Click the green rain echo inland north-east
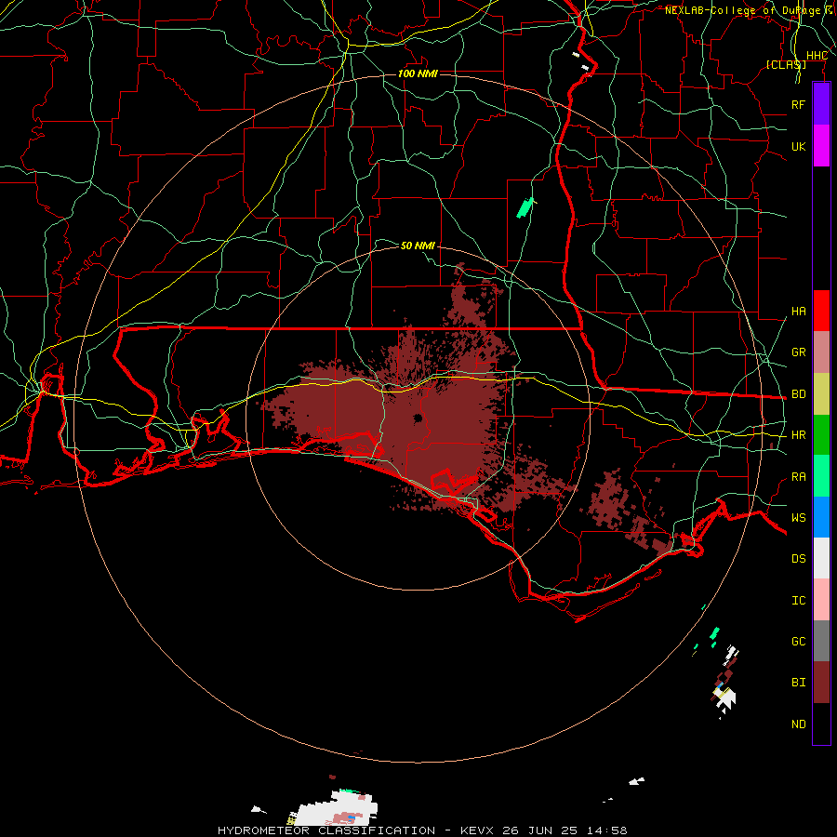This screenshot has width=837, height=837. click(525, 207)
